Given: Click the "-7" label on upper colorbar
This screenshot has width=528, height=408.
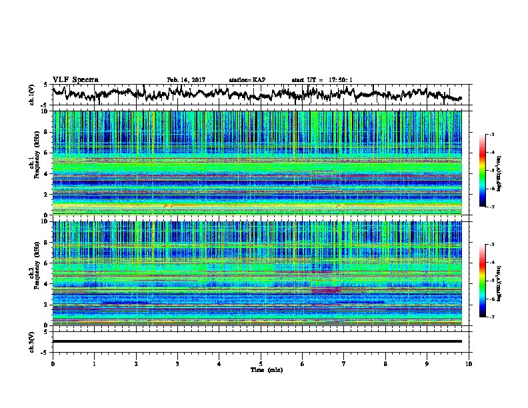Looking at the screenshot, I should (491, 207).
